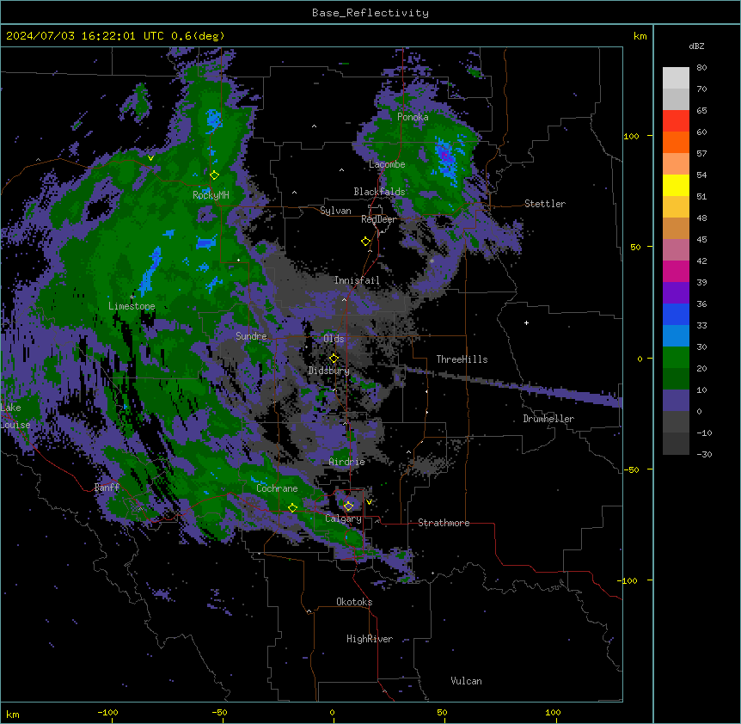Click the Ponoka city label

[413, 117]
